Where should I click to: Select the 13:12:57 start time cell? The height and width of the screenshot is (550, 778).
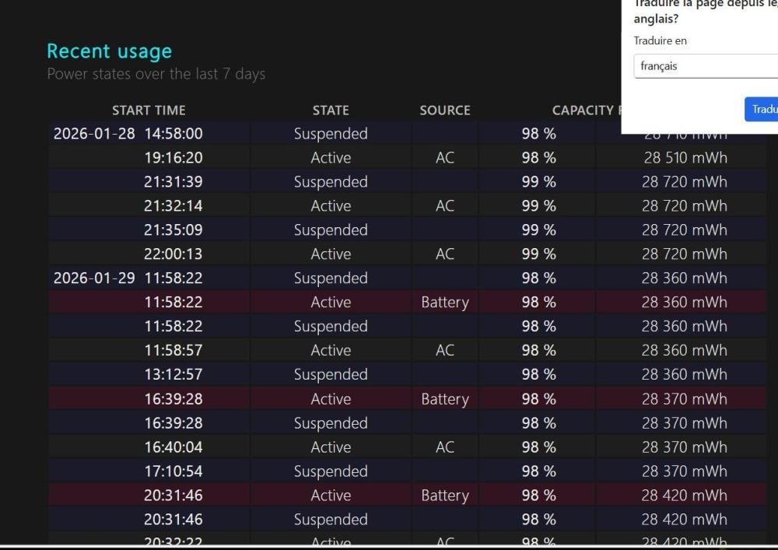[173, 375]
